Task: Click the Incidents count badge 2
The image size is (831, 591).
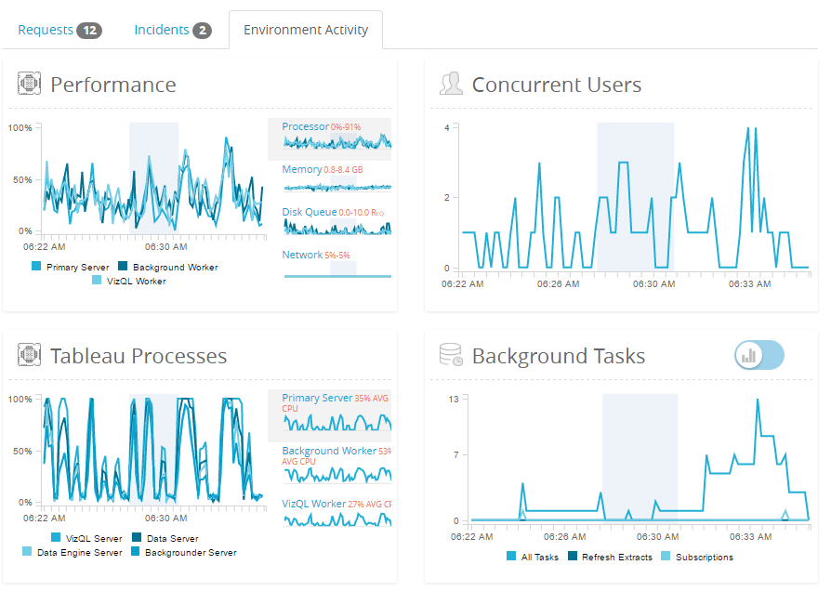Action: tap(202, 31)
